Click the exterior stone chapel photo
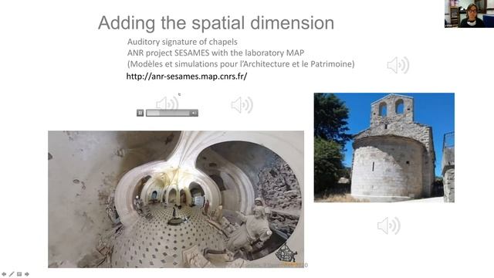The height and width of the screenshot is (278, 494). pos(384,147)
